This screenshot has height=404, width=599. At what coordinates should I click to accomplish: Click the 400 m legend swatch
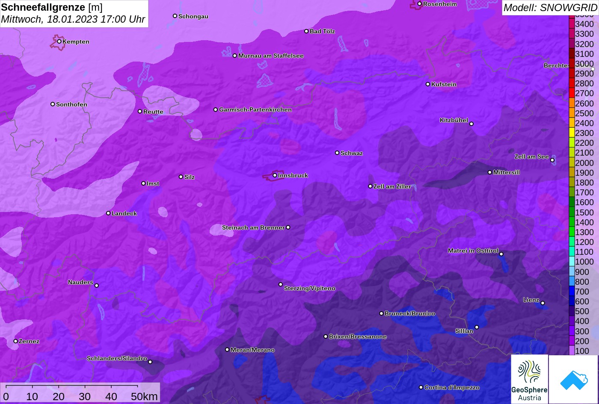[x=572, y=321]
